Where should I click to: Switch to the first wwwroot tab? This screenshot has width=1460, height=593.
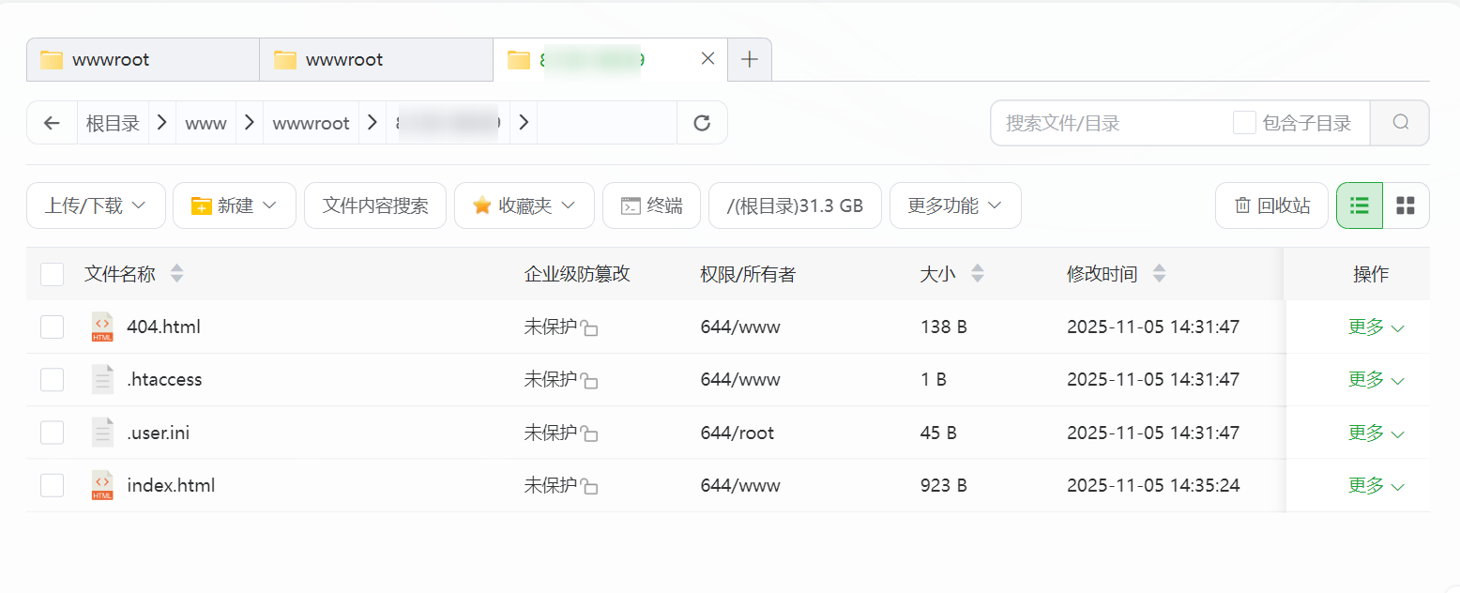pos(142,59)
